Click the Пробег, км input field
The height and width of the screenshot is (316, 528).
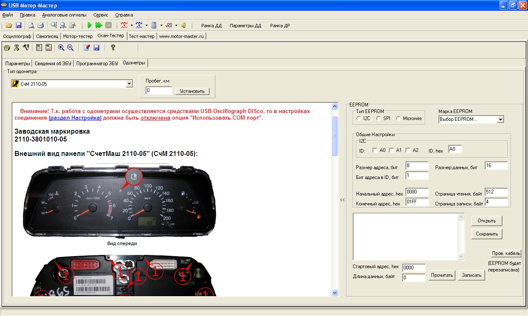(159, 90)
